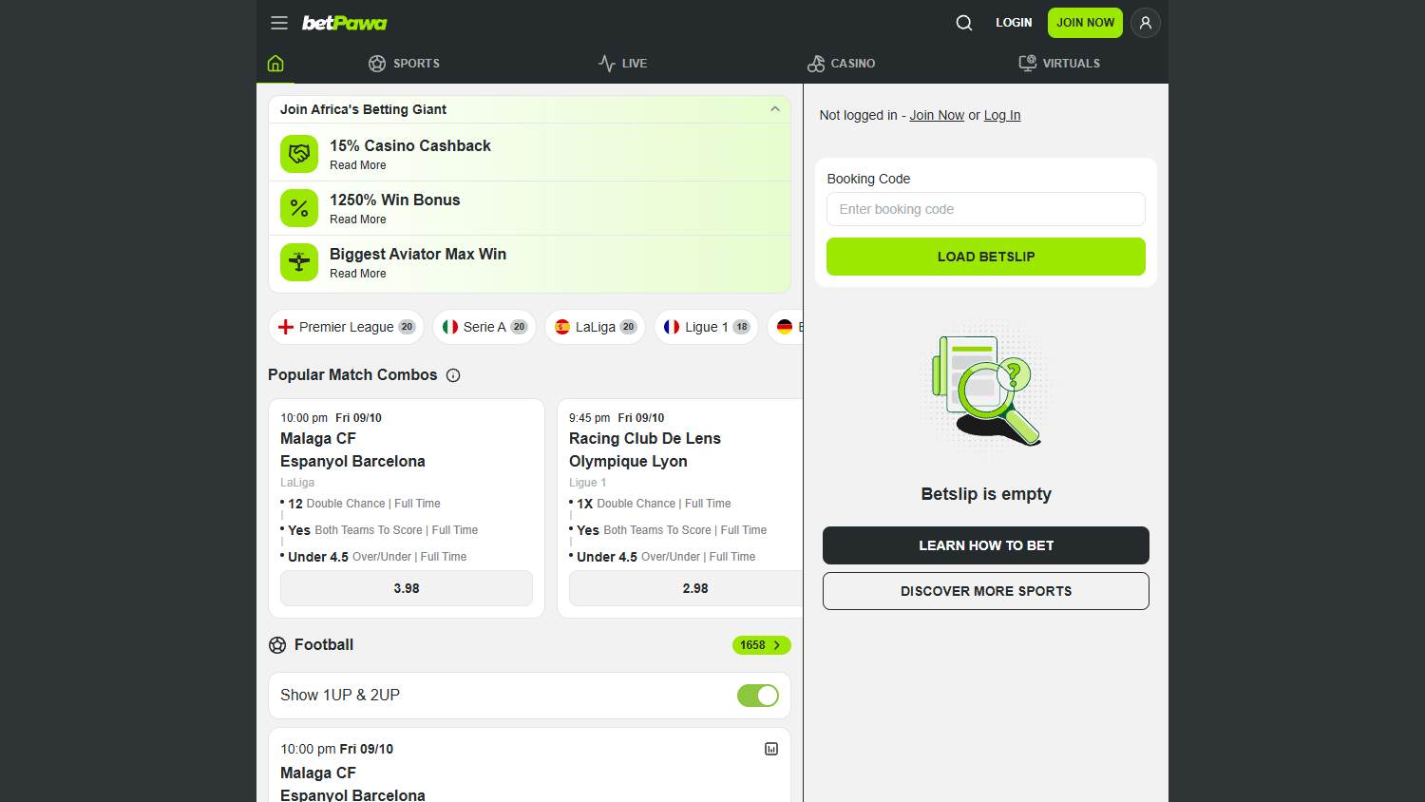Click the LOGIN button in header

click(x=1014, y=23)
